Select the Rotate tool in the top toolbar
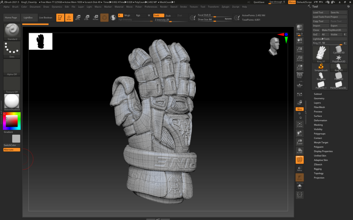 pyautogui.click(x=95, y=17)
